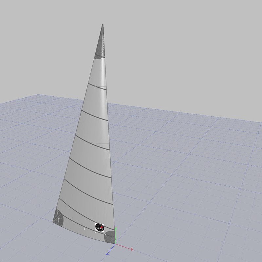Click the very tip of the sail head
The image size is (262, 262).
point(103,25)
